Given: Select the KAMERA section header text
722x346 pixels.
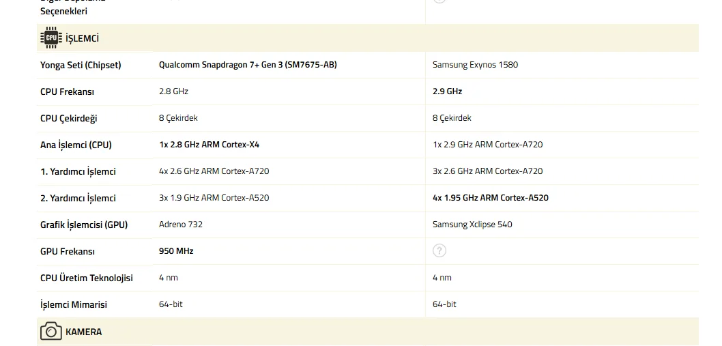Looking at the screenshot, I should pyautogui.click(x=84, y=332).
